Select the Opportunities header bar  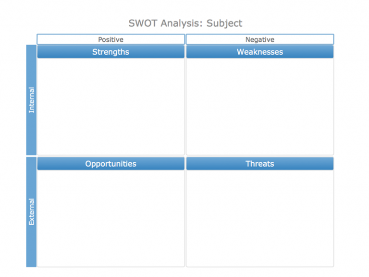(x=111, y=164)
